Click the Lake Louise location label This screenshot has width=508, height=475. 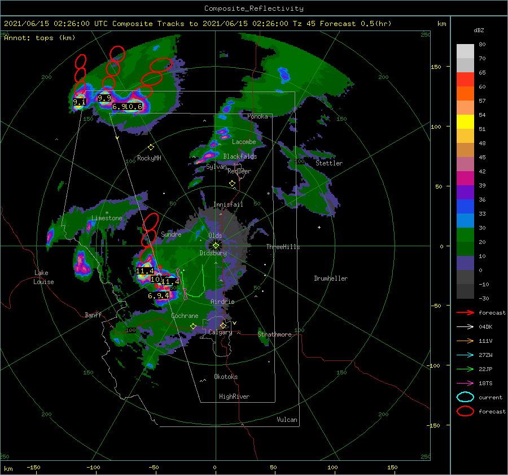tap(43, 277)
